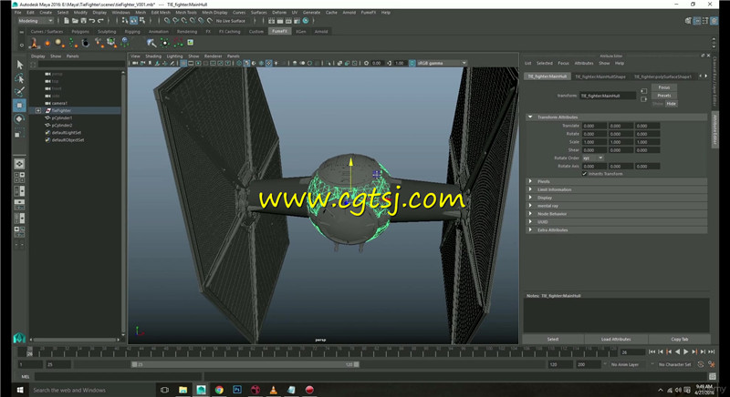
Task: Click the time range slider bar
Action: click(245, 364)
